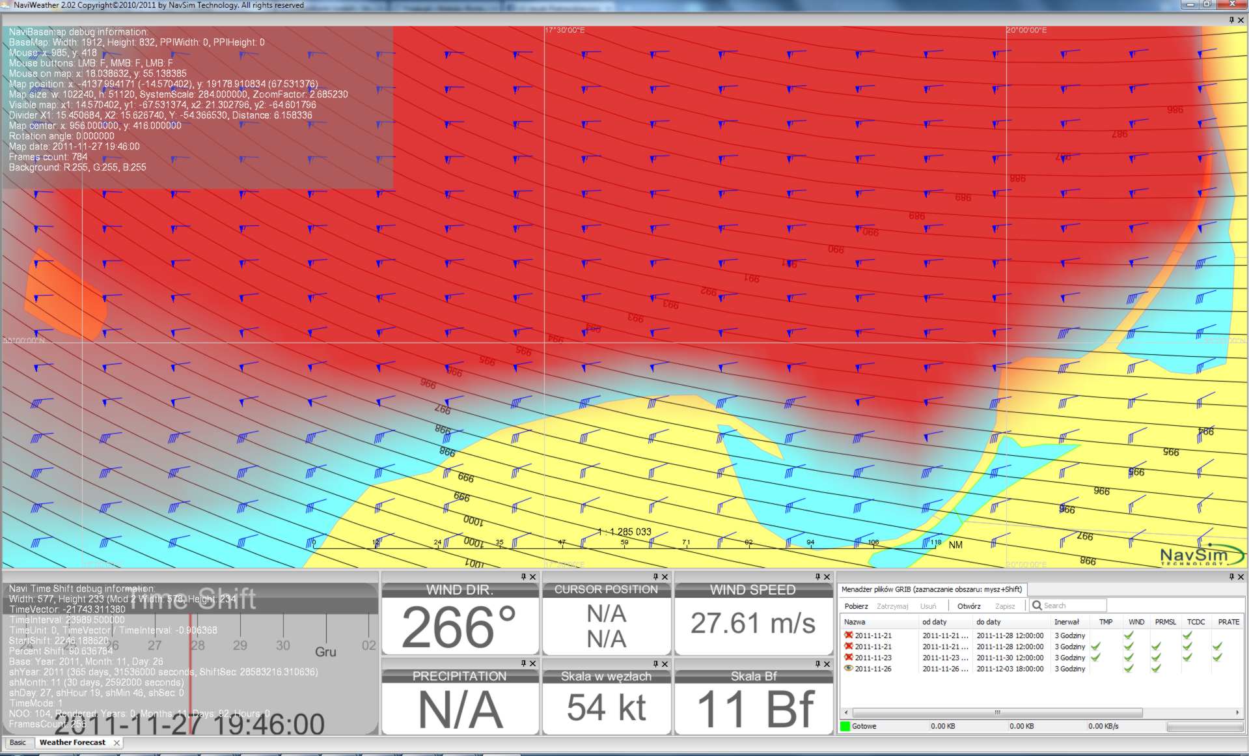The width and height of the screenshot is (1249, 756).
Task: Close the GRIB file manager panel
Action: tap(1241, 577)
